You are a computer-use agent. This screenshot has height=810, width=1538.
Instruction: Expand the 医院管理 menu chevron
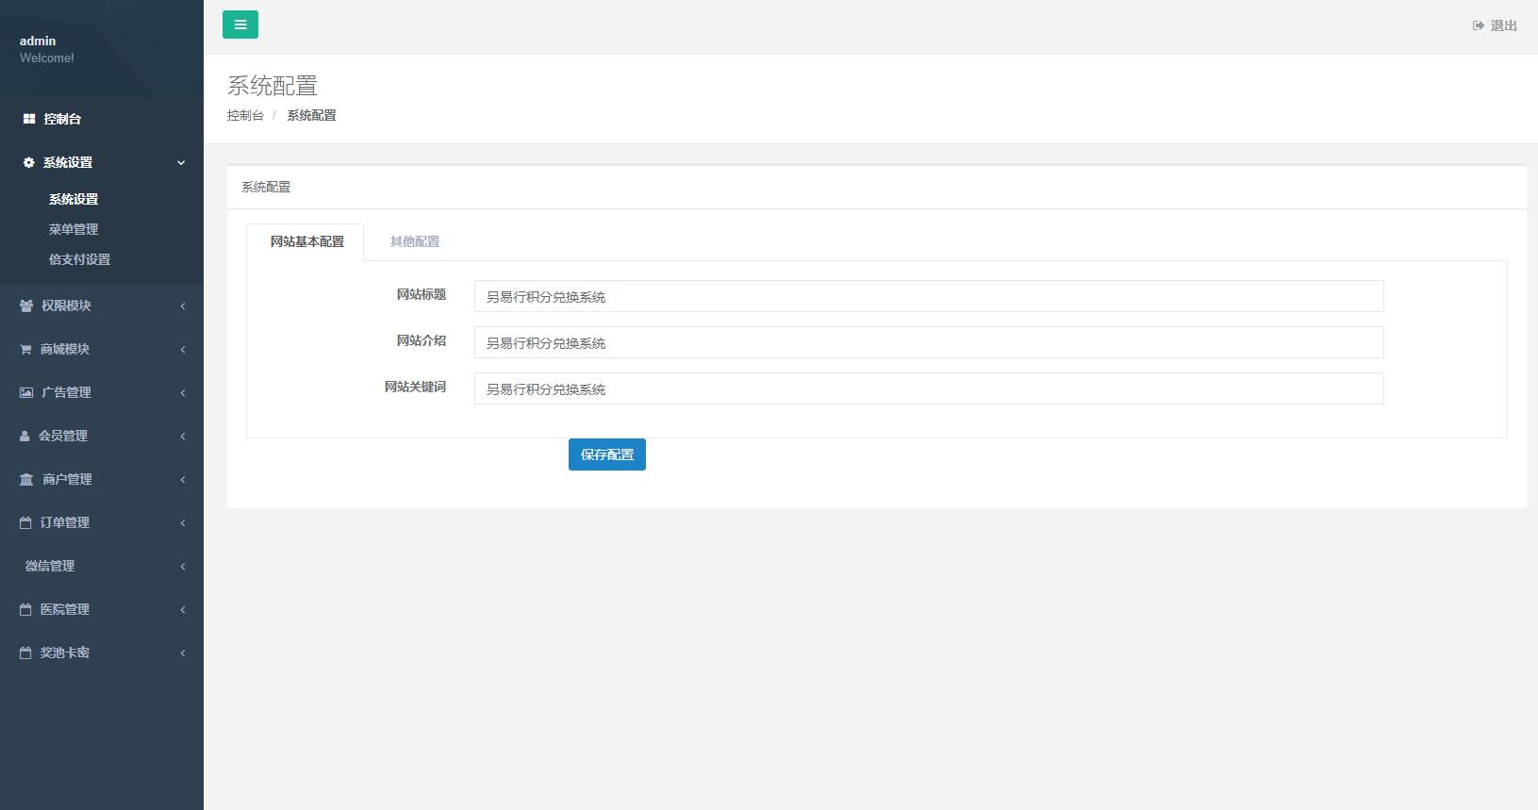182,609
